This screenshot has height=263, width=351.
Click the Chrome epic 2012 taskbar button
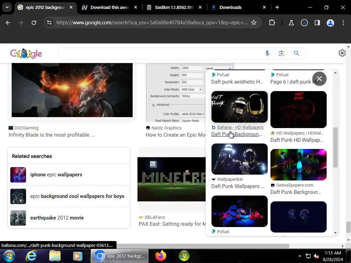point(120,256)
